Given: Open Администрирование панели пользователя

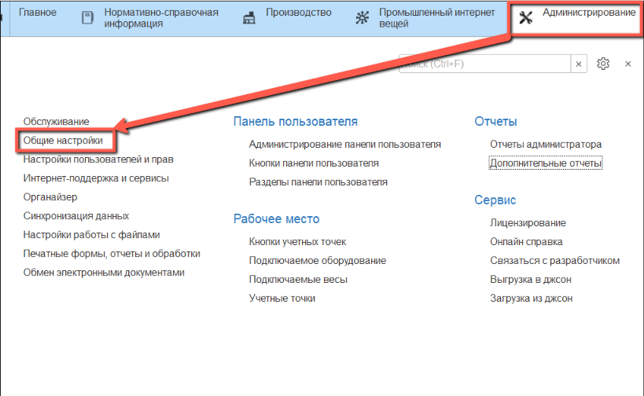Looking at the screenshot, I should (344, 145).
